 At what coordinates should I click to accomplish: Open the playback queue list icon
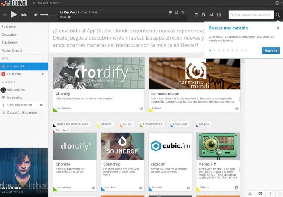[196, 15]
